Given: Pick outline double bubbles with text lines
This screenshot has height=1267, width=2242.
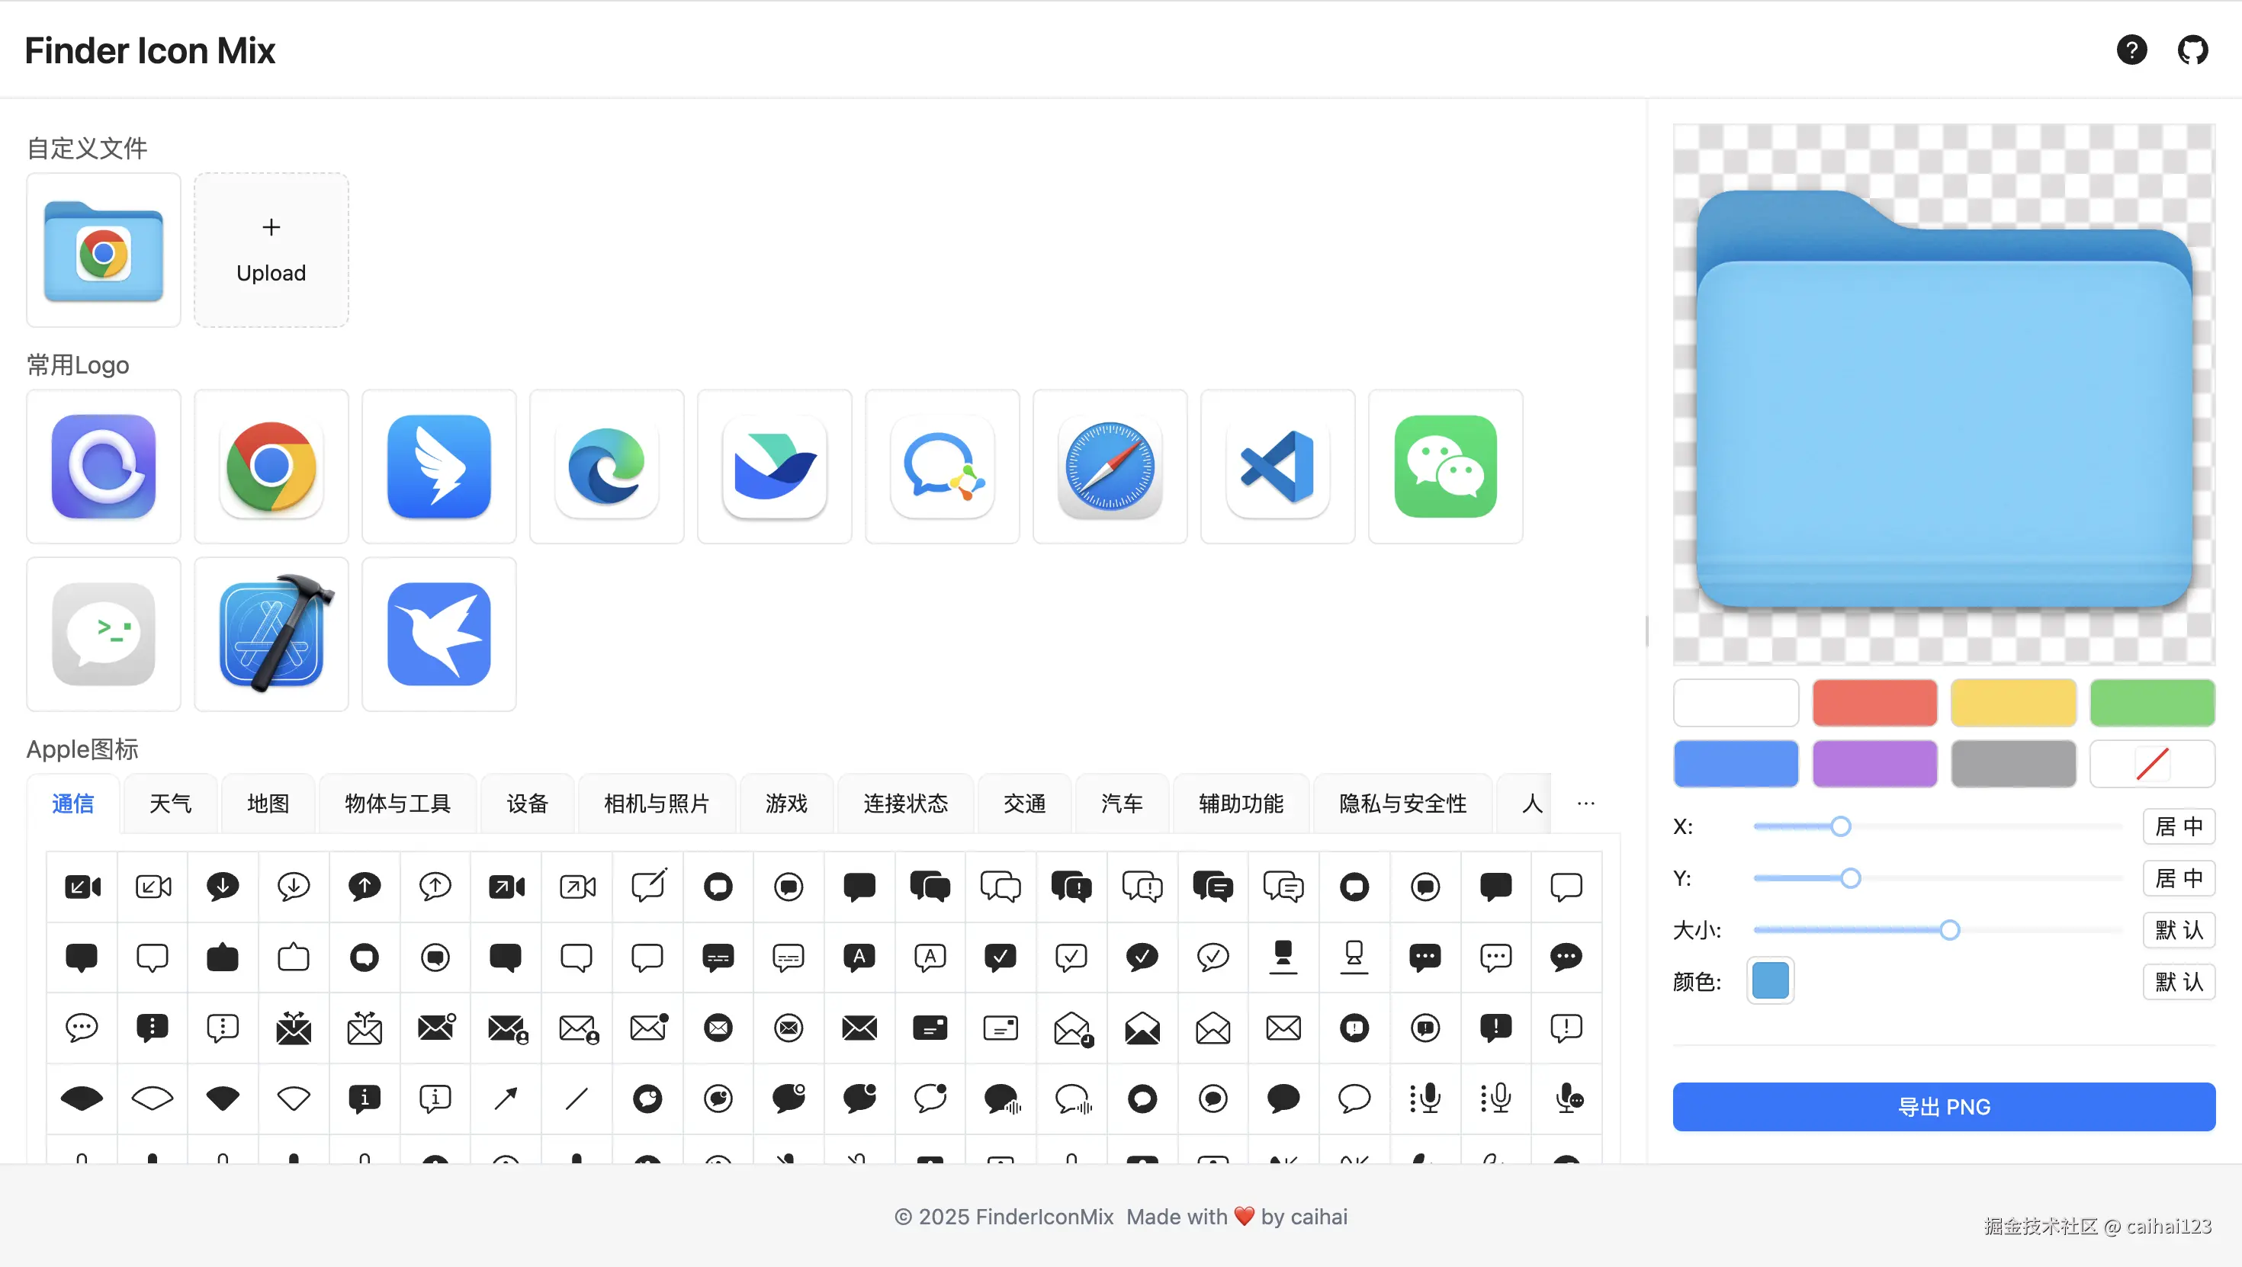Looking at the screenshot, I should click(x=1283, y=887).
